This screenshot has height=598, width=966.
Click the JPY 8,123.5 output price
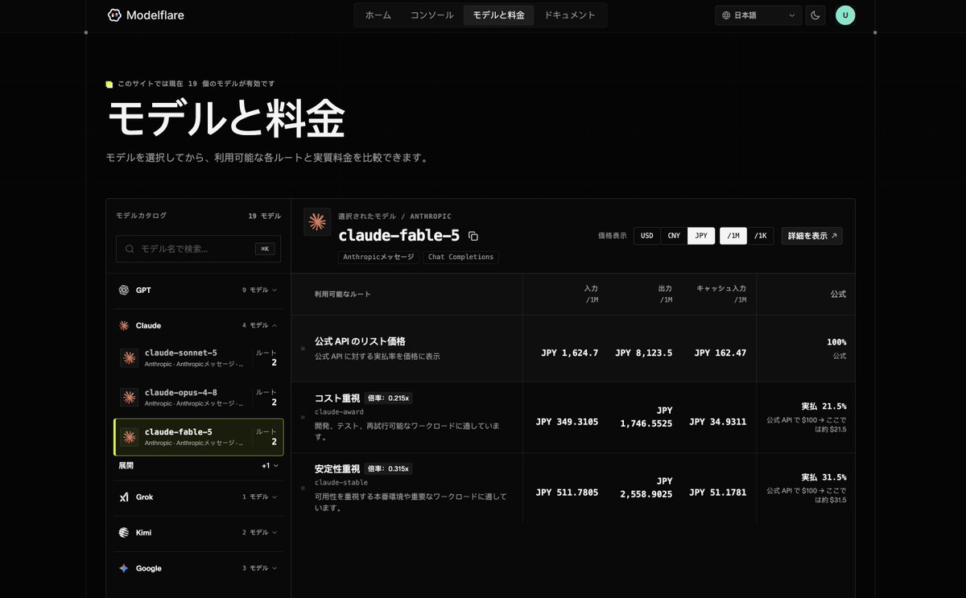click(643, 353)
